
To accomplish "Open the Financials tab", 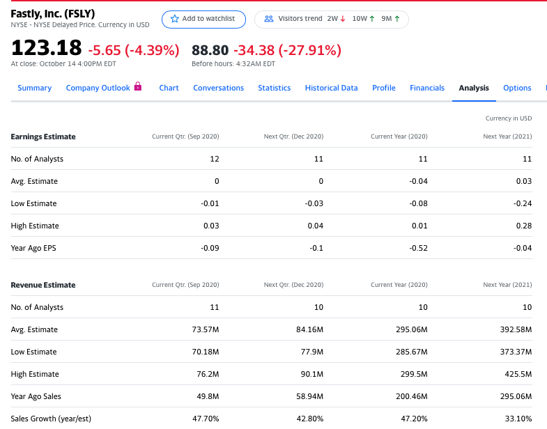I will (x=427, y=88).
